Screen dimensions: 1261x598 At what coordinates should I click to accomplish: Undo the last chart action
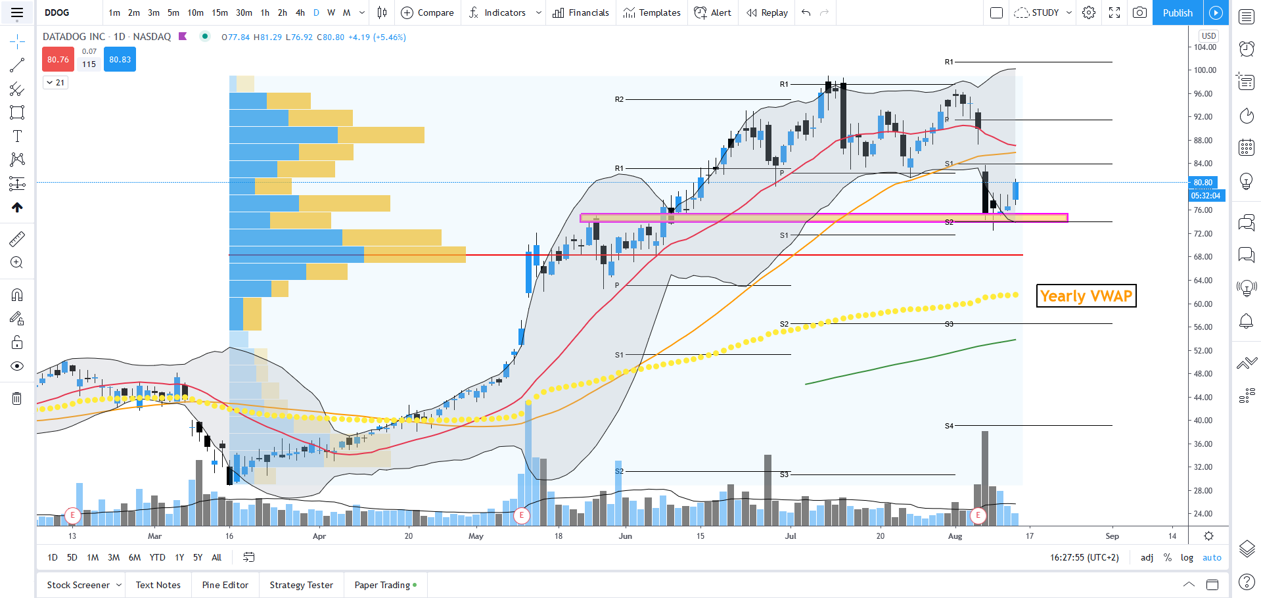tap(806, 12)
